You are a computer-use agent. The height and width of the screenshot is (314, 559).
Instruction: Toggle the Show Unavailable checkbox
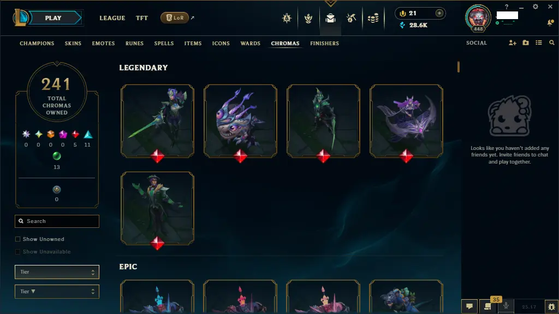(x=17, y=252)
